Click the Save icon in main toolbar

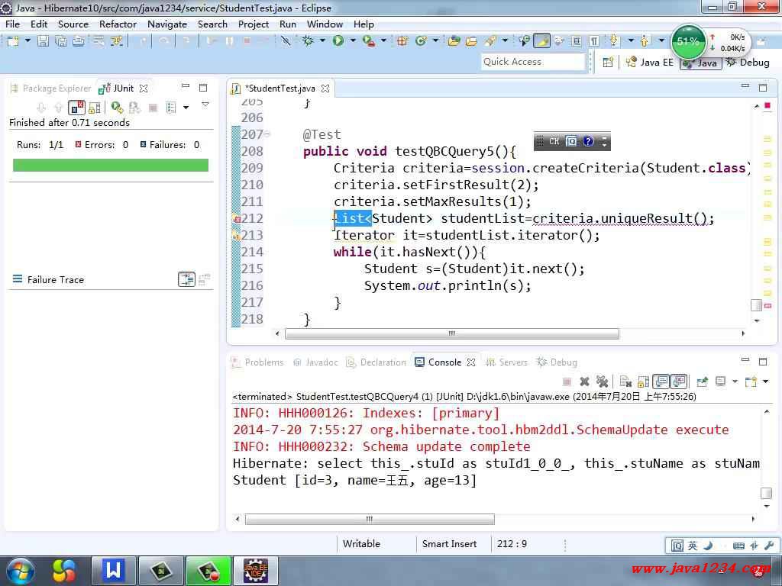tap(44, 41)
